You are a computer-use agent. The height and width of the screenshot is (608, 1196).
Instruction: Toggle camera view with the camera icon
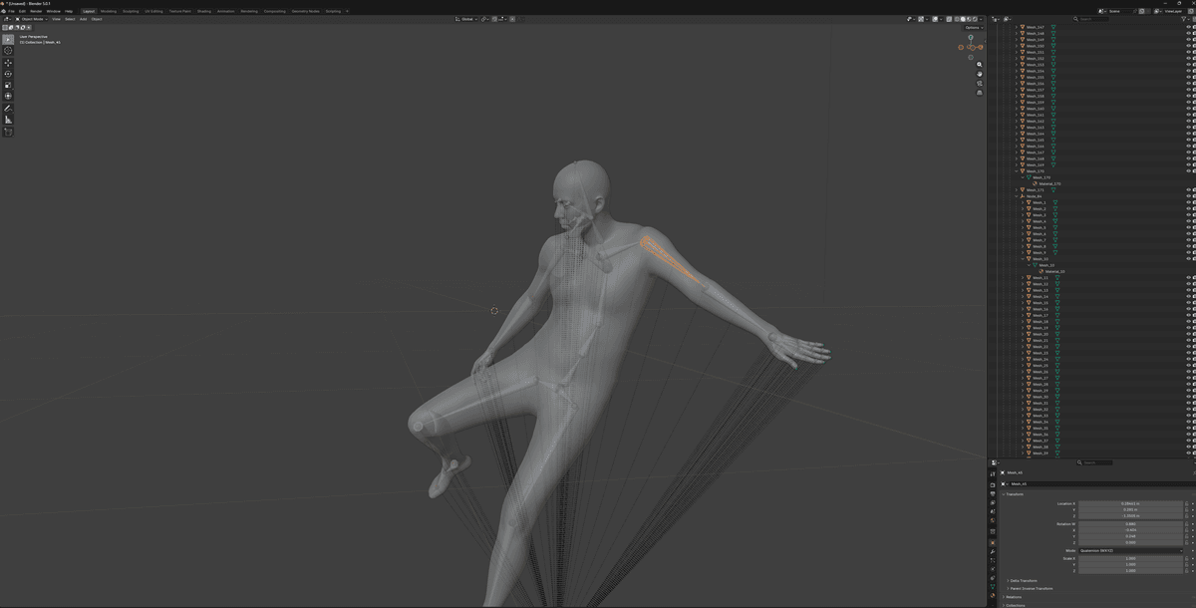click(x=980, y=83)
